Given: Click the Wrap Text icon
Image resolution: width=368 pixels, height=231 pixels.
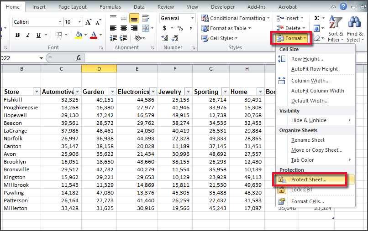Looking at the screenshot, I should pyautogui.click(x=146, y=18).
